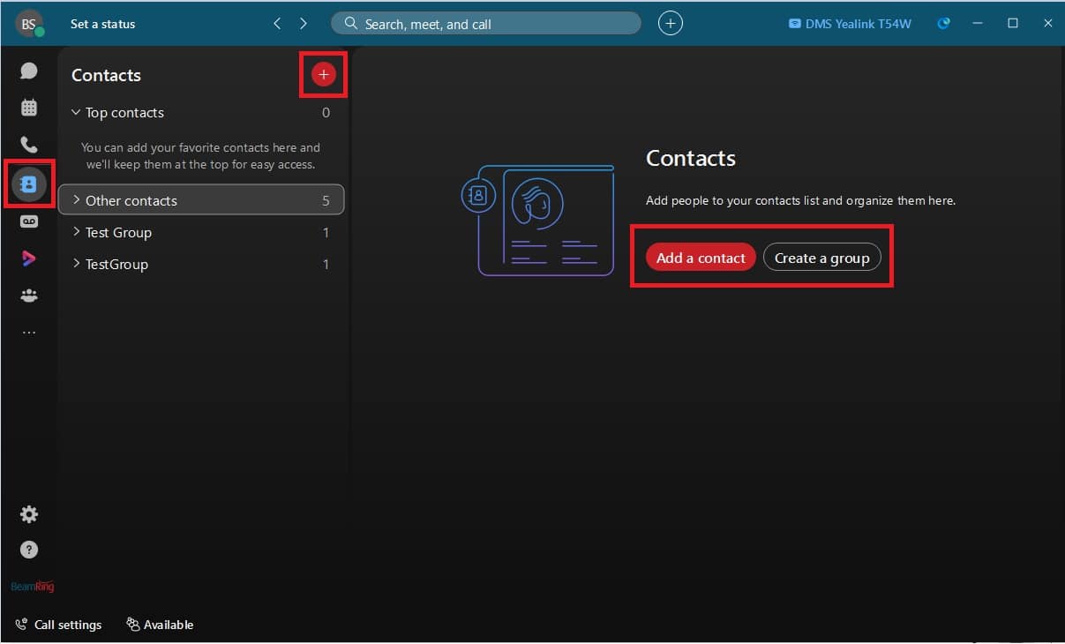This screenshot has height=644, width=1065.
Task: Maximize the application window
Action: pyautogui.click(x=1013, y=24)
